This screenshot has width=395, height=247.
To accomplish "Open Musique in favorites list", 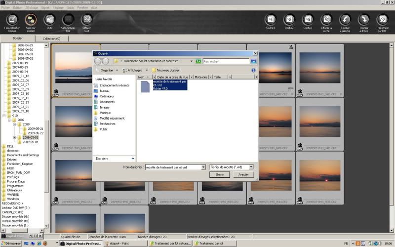I will (105, 113).
